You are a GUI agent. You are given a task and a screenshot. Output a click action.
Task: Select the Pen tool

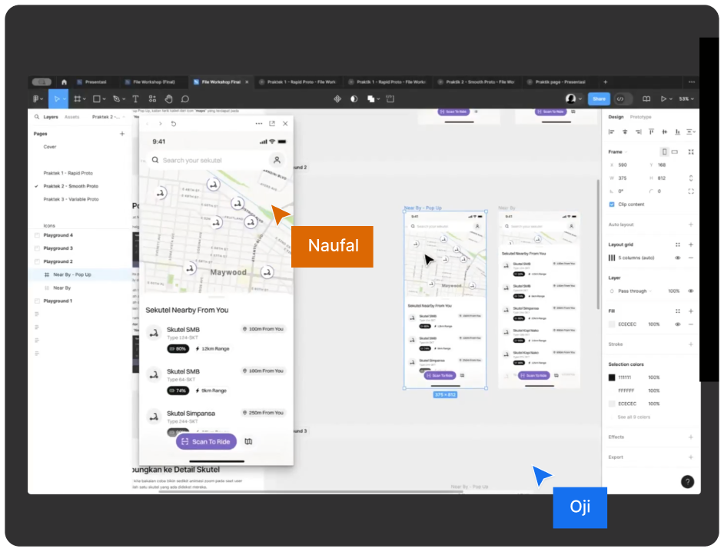116,99
